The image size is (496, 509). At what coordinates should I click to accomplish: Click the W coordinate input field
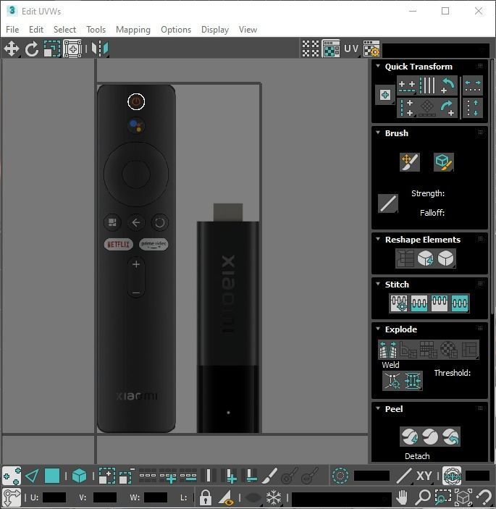[x=156, y=497]
